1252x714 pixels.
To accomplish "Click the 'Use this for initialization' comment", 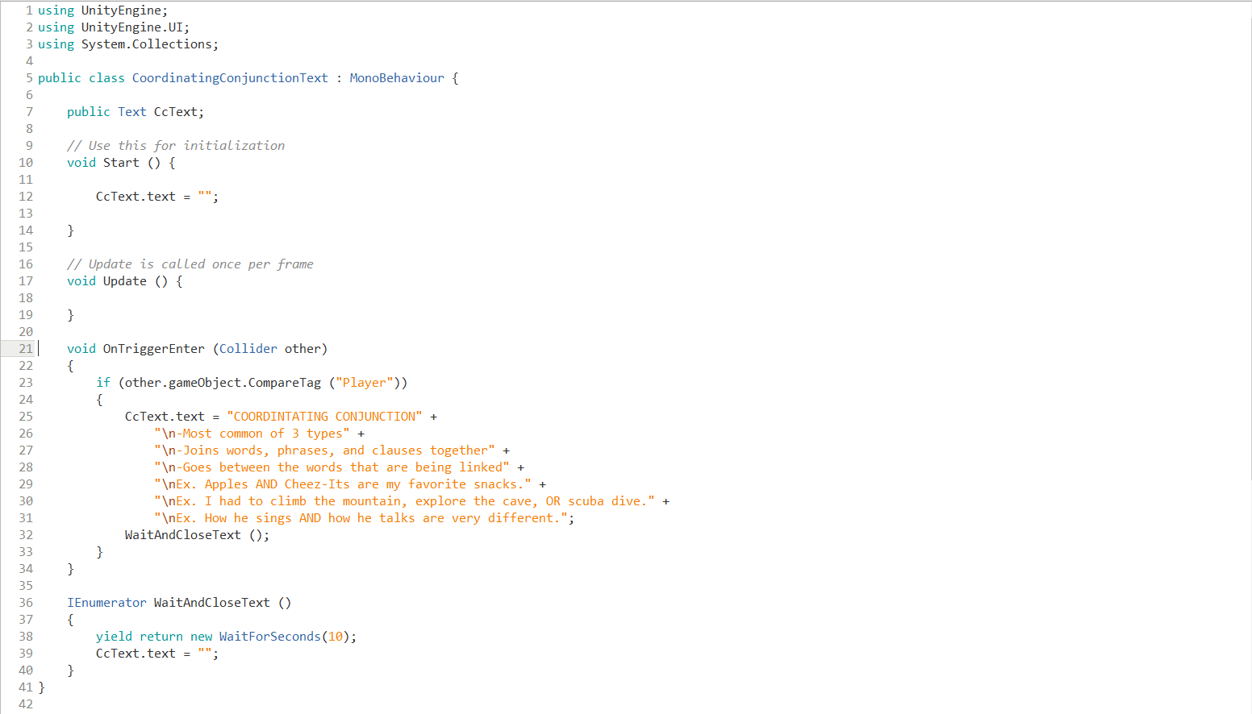I will point(176,146).
